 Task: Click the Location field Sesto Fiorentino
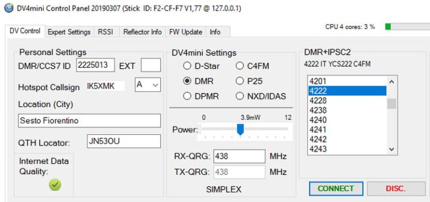click(90, 121)
